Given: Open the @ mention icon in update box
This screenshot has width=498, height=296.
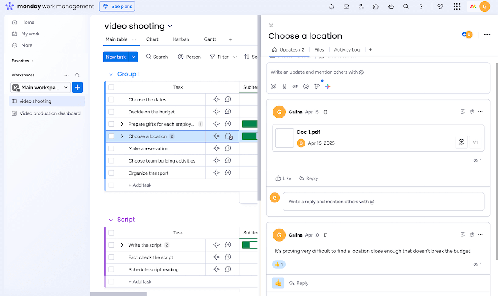Looking at the screenshot, I should coord(273,86).
